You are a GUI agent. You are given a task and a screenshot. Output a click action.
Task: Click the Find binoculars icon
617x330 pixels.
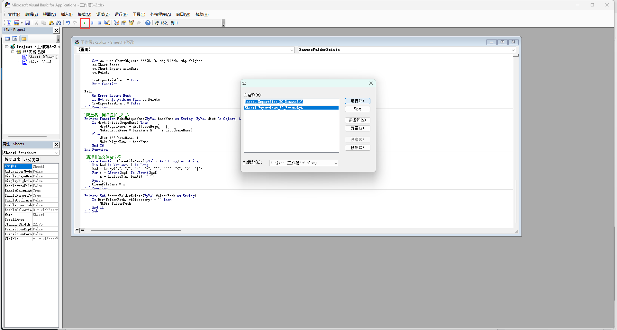[x=59, y=23]
